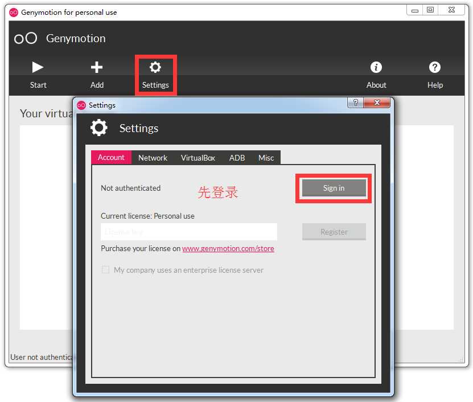The image size is (473, 402).
Task: Select the ADB tab
Action: point(237,158)
